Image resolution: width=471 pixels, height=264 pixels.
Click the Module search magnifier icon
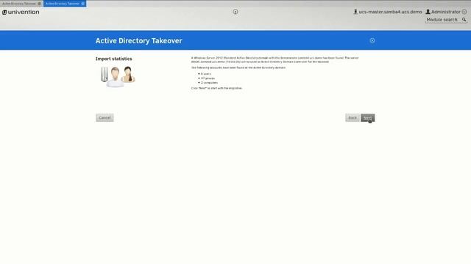pos(464,20)
